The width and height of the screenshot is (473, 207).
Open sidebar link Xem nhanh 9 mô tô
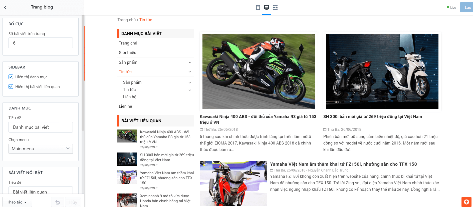tap(165, 200)
